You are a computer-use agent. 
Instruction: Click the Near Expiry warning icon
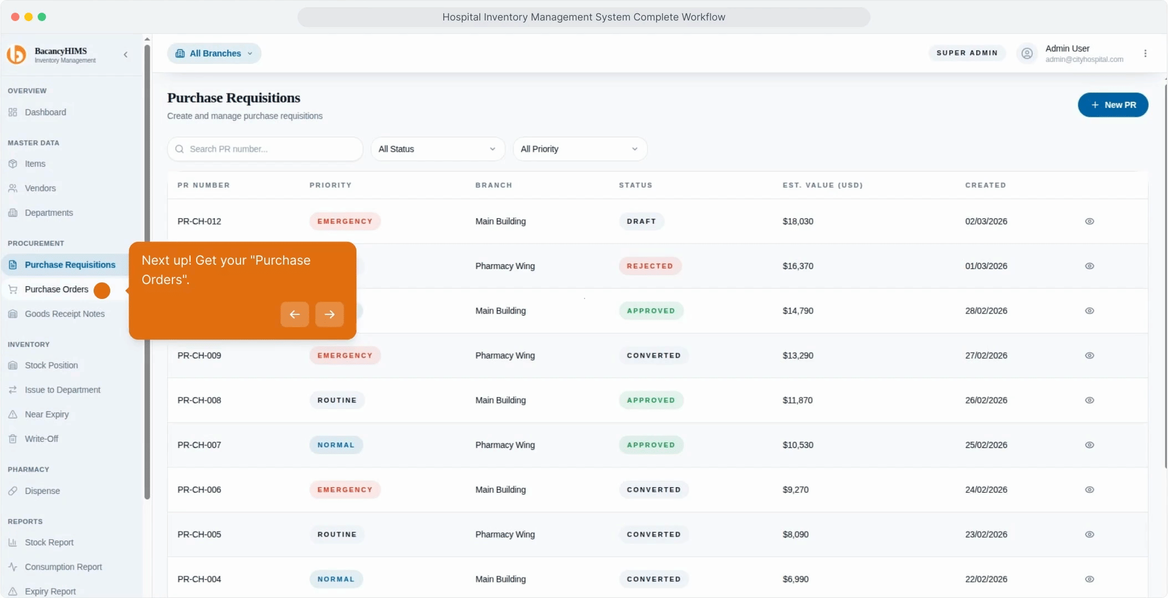pos(13,414)
